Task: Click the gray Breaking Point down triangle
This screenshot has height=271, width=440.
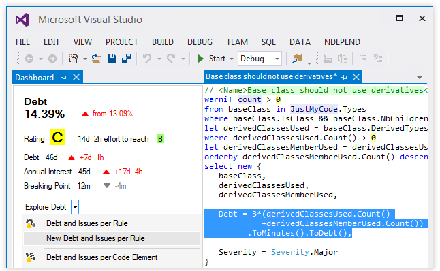Action: click(x=107, y=185)
